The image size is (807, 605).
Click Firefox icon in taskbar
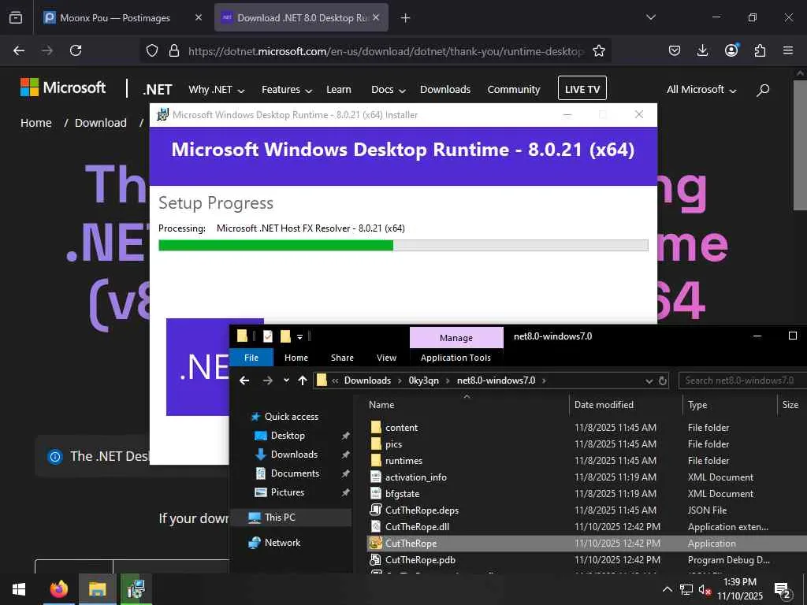[x=58, y=589]
